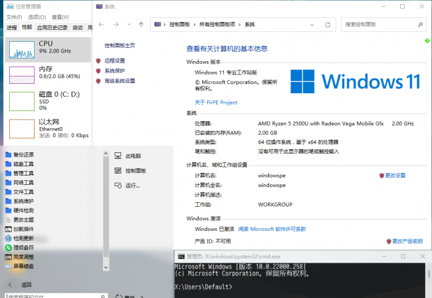Switch to the 启动 tab

pyautogui.click(x=77, y=27)
